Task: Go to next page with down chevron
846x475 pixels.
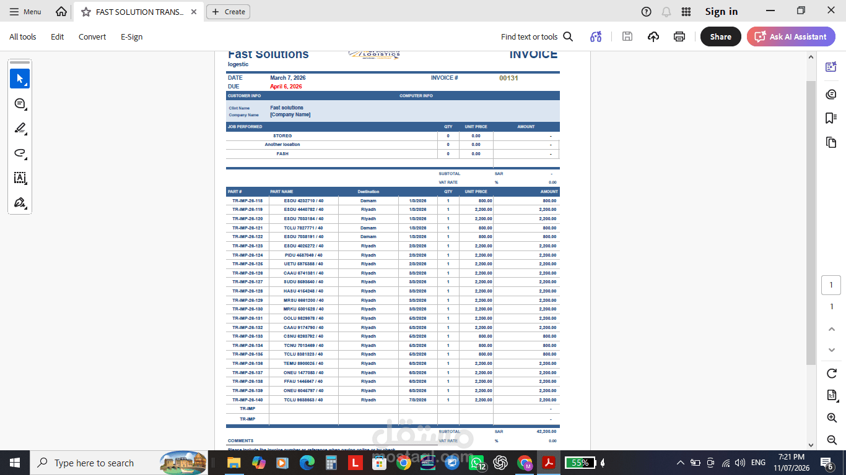Action: (832, 350)
